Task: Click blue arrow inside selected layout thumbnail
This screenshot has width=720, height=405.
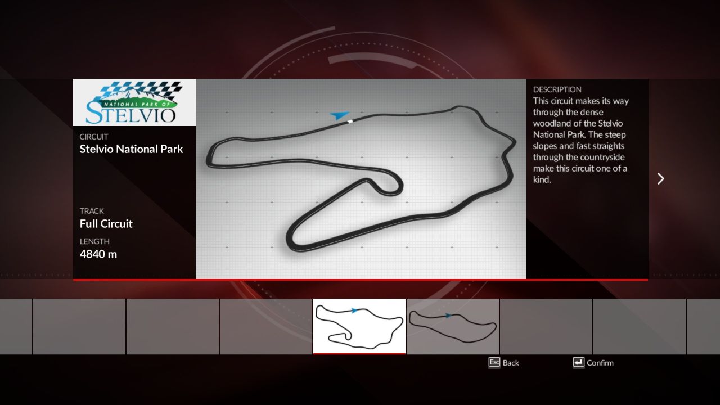Action: [354, 310]
